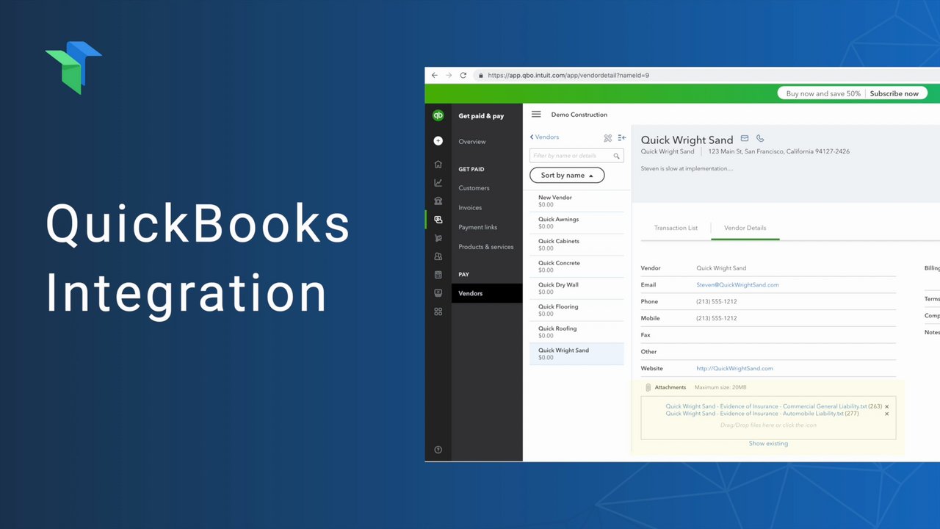Go to Home dashboard icon
Screen dimensions: 940x529
[438, 164]
